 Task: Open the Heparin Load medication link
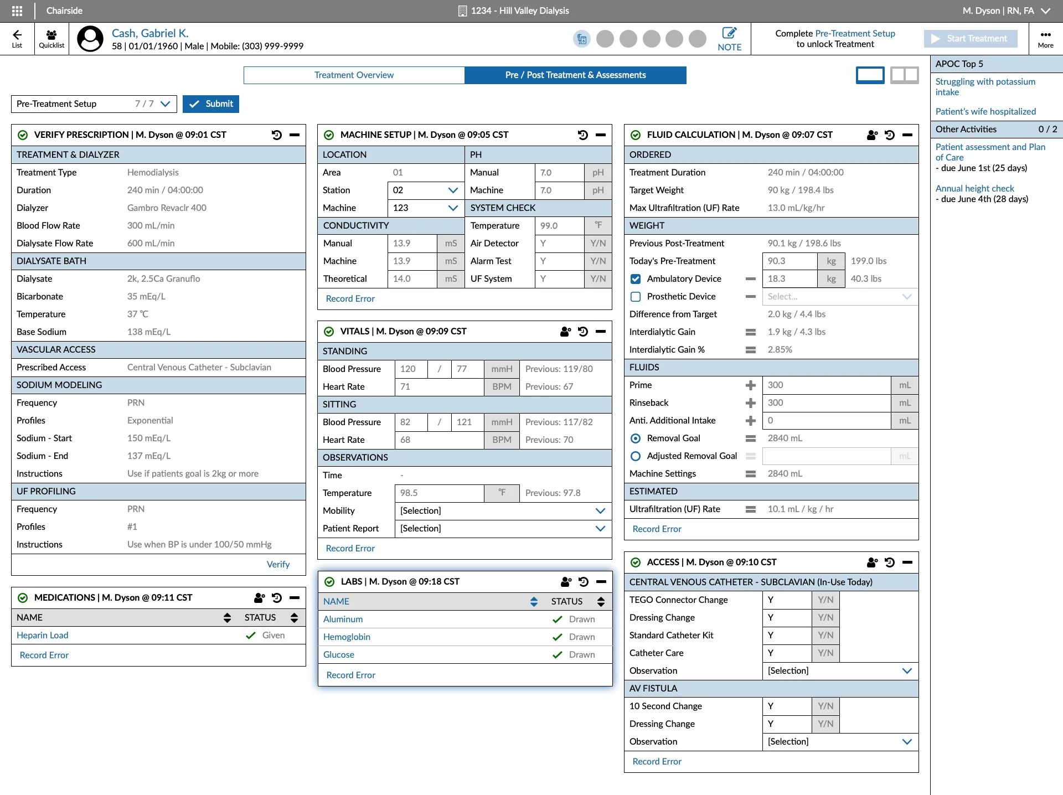click(42, 635)
